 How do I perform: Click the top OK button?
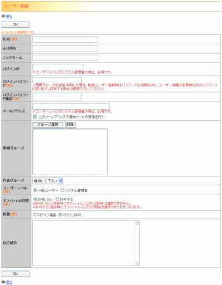click(16, 25)
